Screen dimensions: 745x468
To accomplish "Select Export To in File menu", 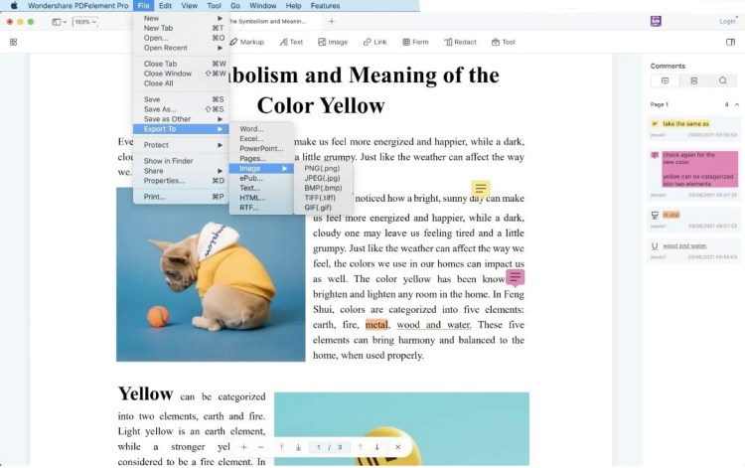I will click(x=181, y=129).
